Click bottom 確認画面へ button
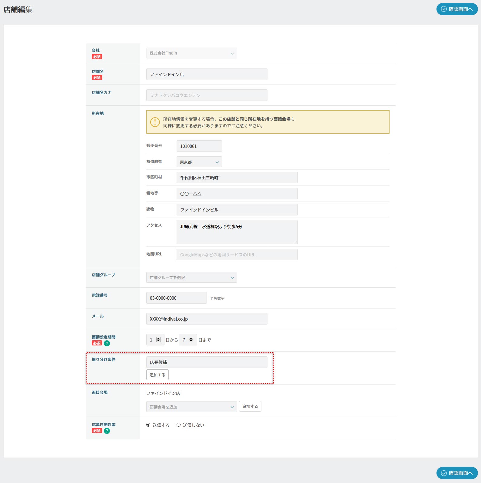Image resolution: width=481 pixels, height=483 pixels. point(457,473)
